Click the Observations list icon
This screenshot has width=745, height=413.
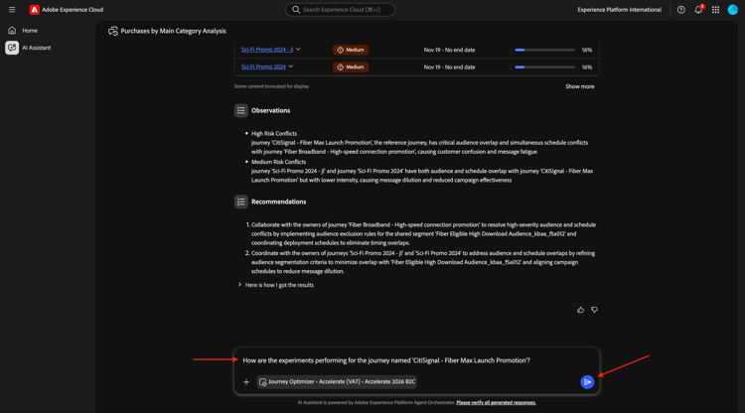[241, 110]
